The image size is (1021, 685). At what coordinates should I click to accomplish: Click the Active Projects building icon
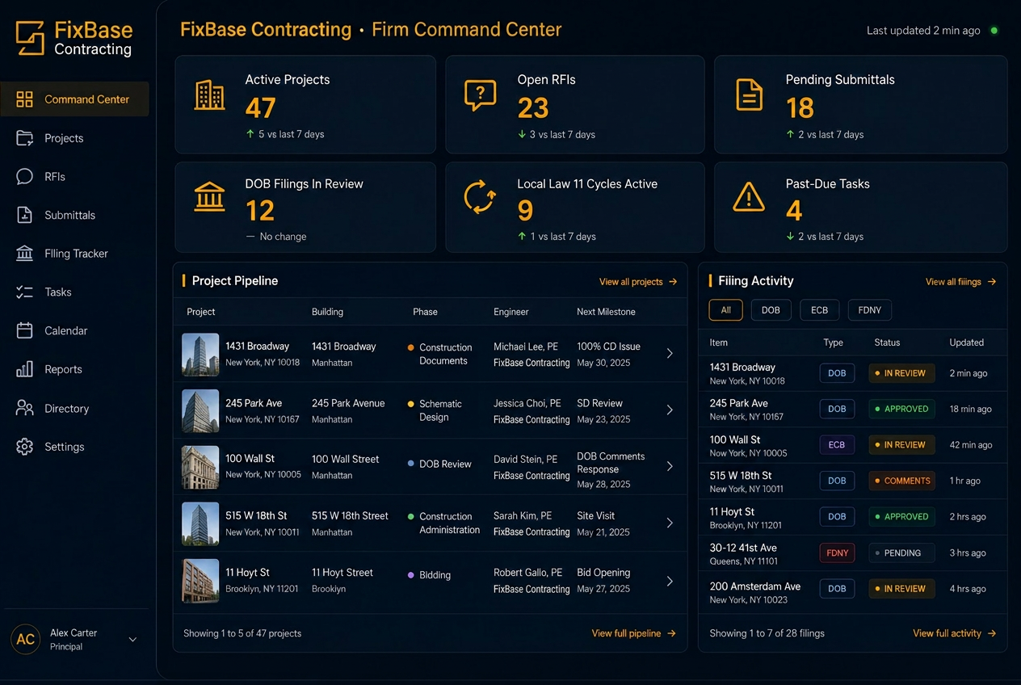pyautogui.click(x=210, y=95)
